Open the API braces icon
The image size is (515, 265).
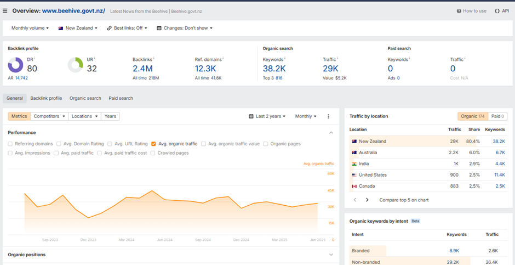(x=497, y=11)
